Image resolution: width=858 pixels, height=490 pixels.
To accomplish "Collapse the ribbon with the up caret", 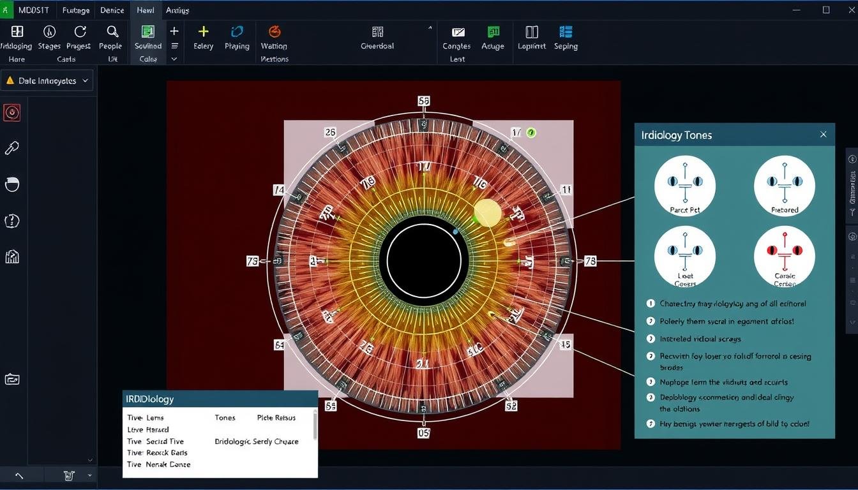I will pos(430,28).
